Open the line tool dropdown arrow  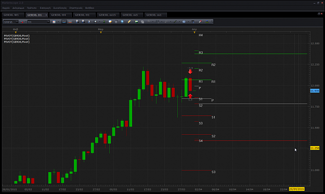tap(179, 21)
